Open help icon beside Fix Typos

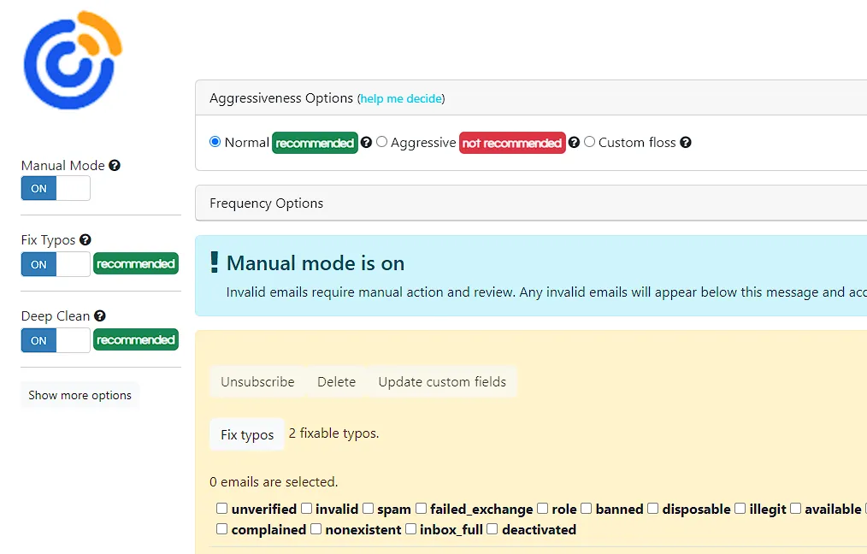pos(86,240)
